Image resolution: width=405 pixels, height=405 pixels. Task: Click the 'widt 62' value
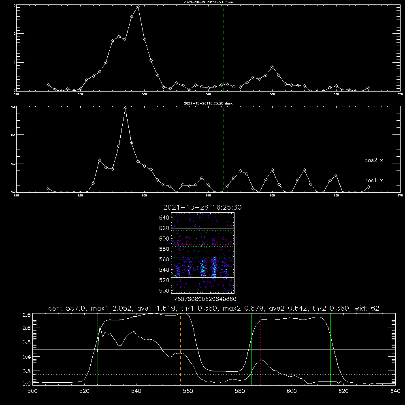[x=367, y=308]
